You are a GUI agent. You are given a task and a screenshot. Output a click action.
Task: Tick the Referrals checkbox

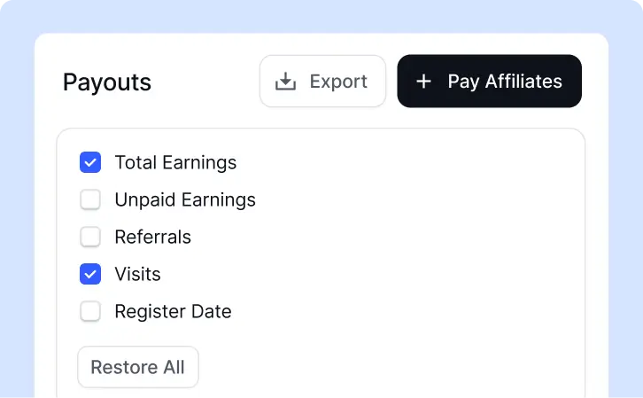tap(90, 237)
